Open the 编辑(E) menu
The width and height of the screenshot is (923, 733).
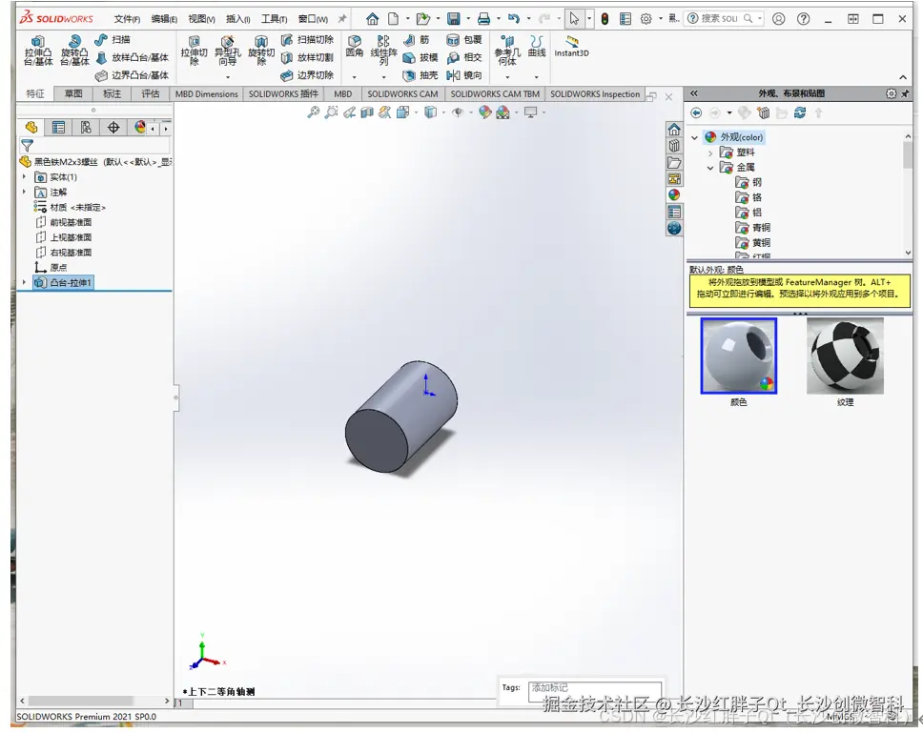click(164, 19)
